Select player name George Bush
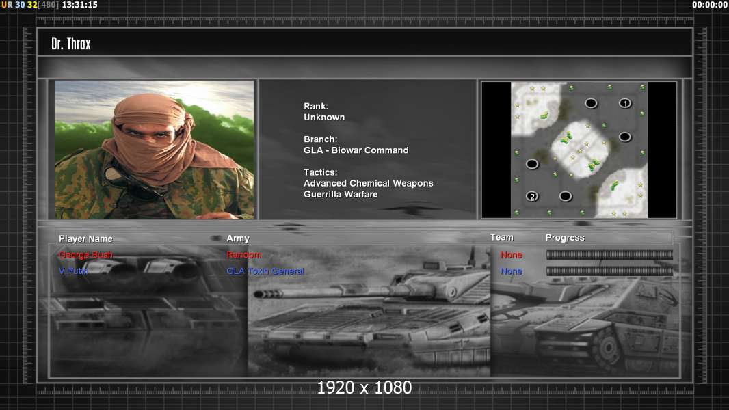The width and height of the screenshot is (729, 410). (86, 255)
